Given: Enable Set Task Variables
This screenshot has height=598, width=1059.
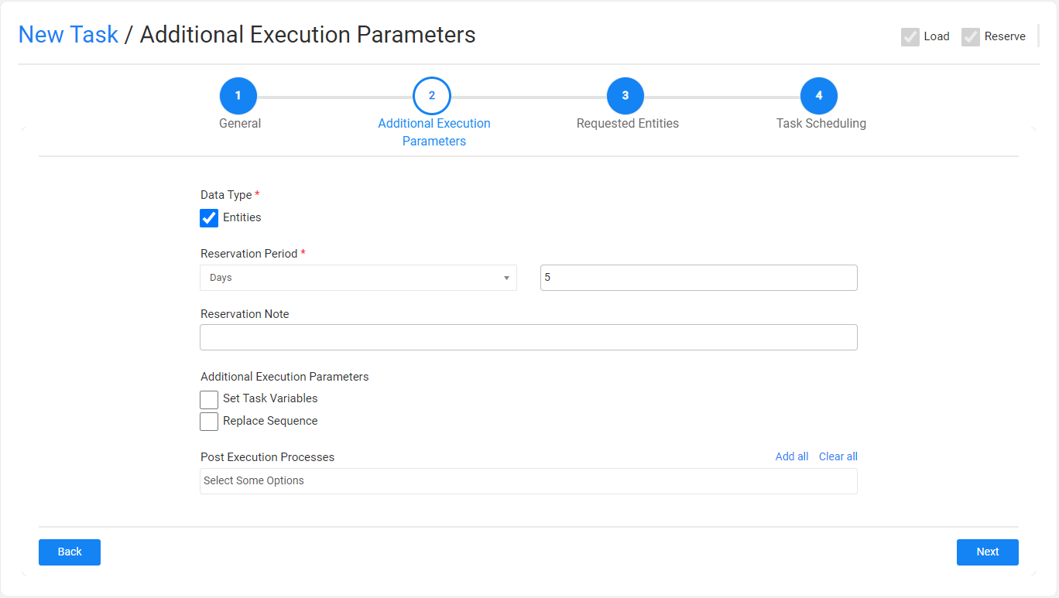Looking at the screenshot, I should (209, 399).
